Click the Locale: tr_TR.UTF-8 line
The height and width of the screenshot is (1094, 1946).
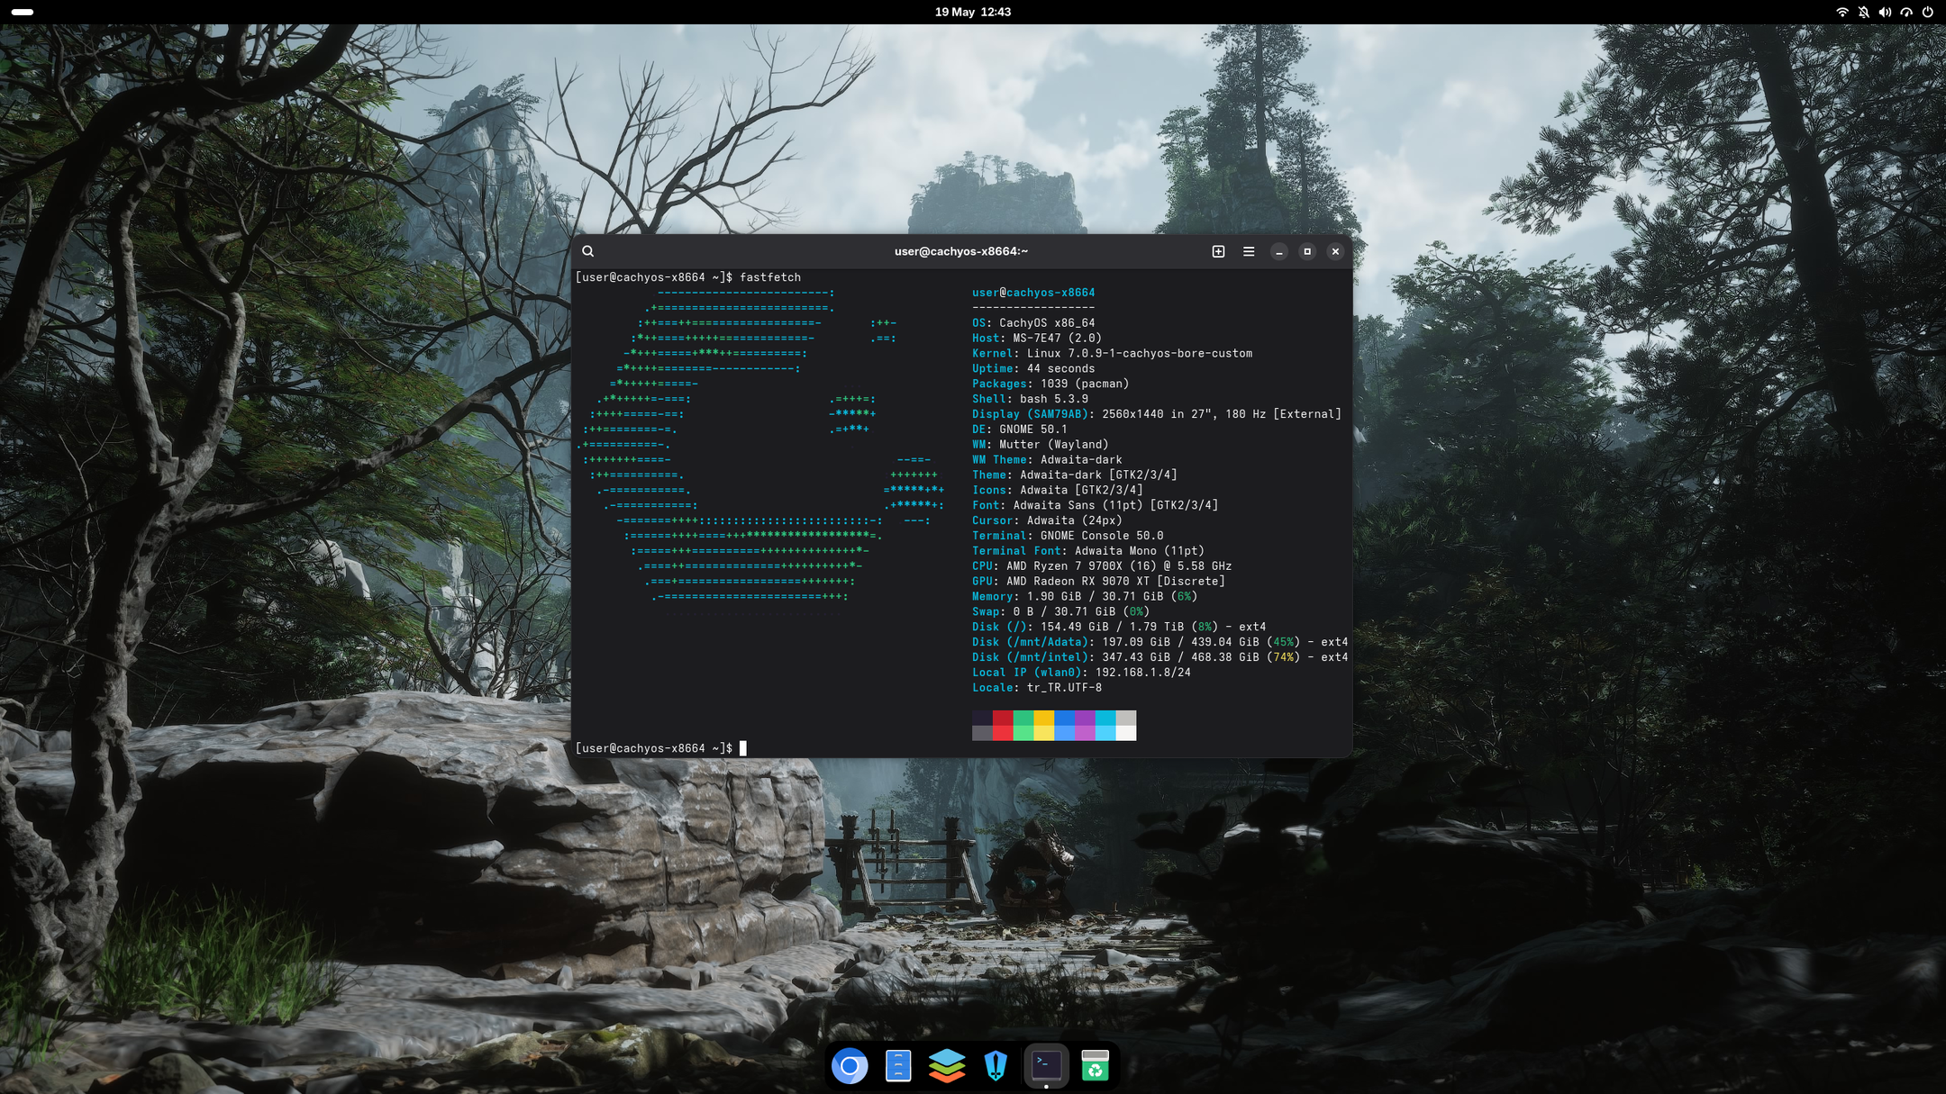pyautogui.click(x=1037, y=688)
